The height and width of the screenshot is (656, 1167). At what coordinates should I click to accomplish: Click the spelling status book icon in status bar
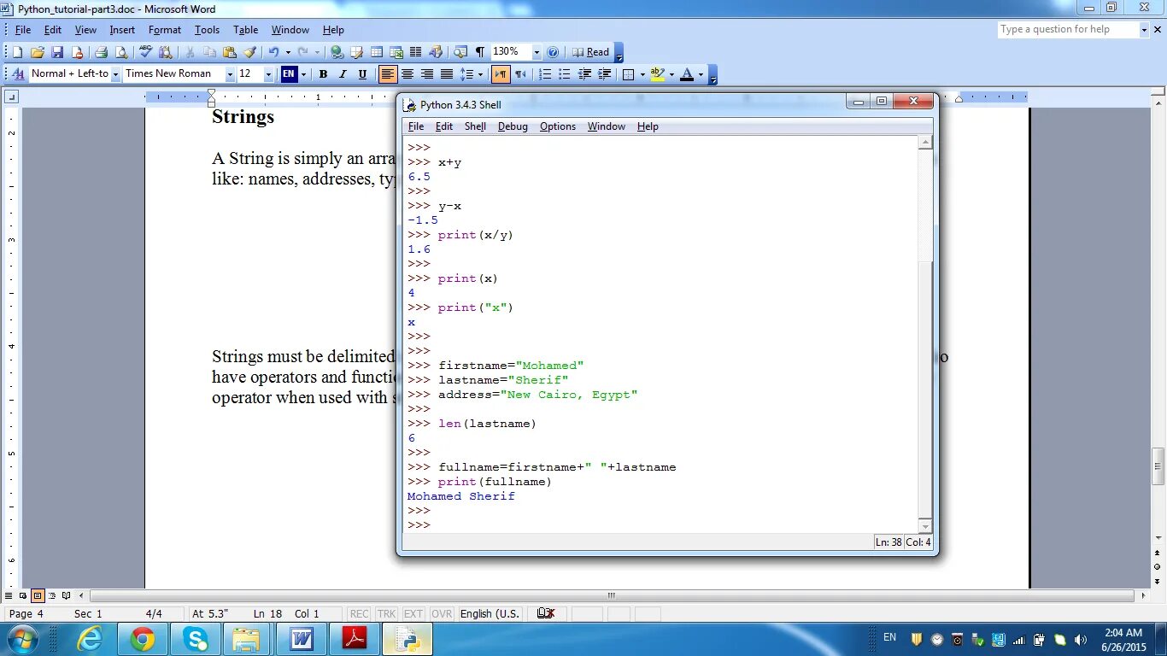point(546,613)
